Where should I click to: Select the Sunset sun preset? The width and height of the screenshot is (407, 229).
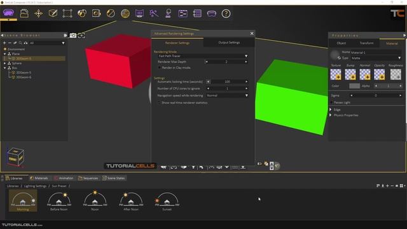(167, 201)
